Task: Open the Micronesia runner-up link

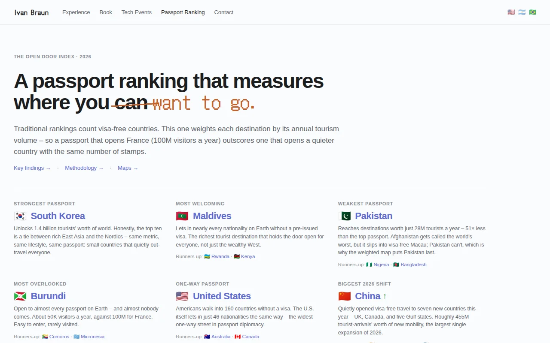Action: pyautogui.click(x=93, y=337)
